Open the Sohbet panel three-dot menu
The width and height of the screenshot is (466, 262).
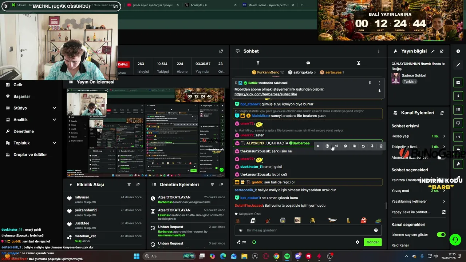(x=379, y=51)
